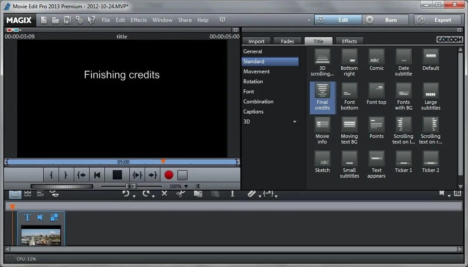Apply the 3D scrolling title template
Image resolution: width=468 pixels, height=267 pixels.
(x=322, y=62)
